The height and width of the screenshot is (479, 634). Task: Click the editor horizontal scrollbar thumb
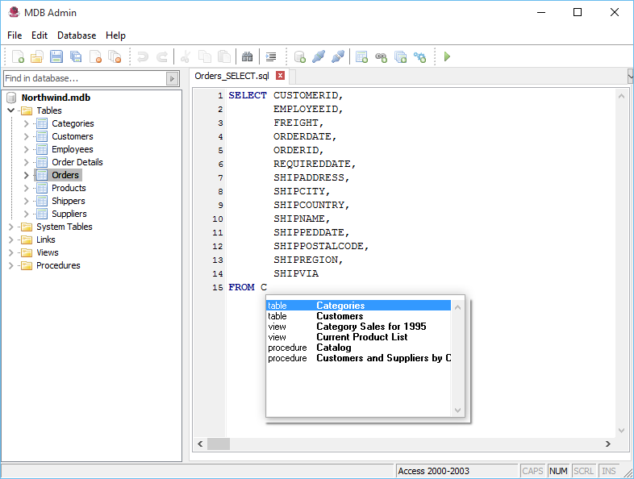(x=219, y=444)
